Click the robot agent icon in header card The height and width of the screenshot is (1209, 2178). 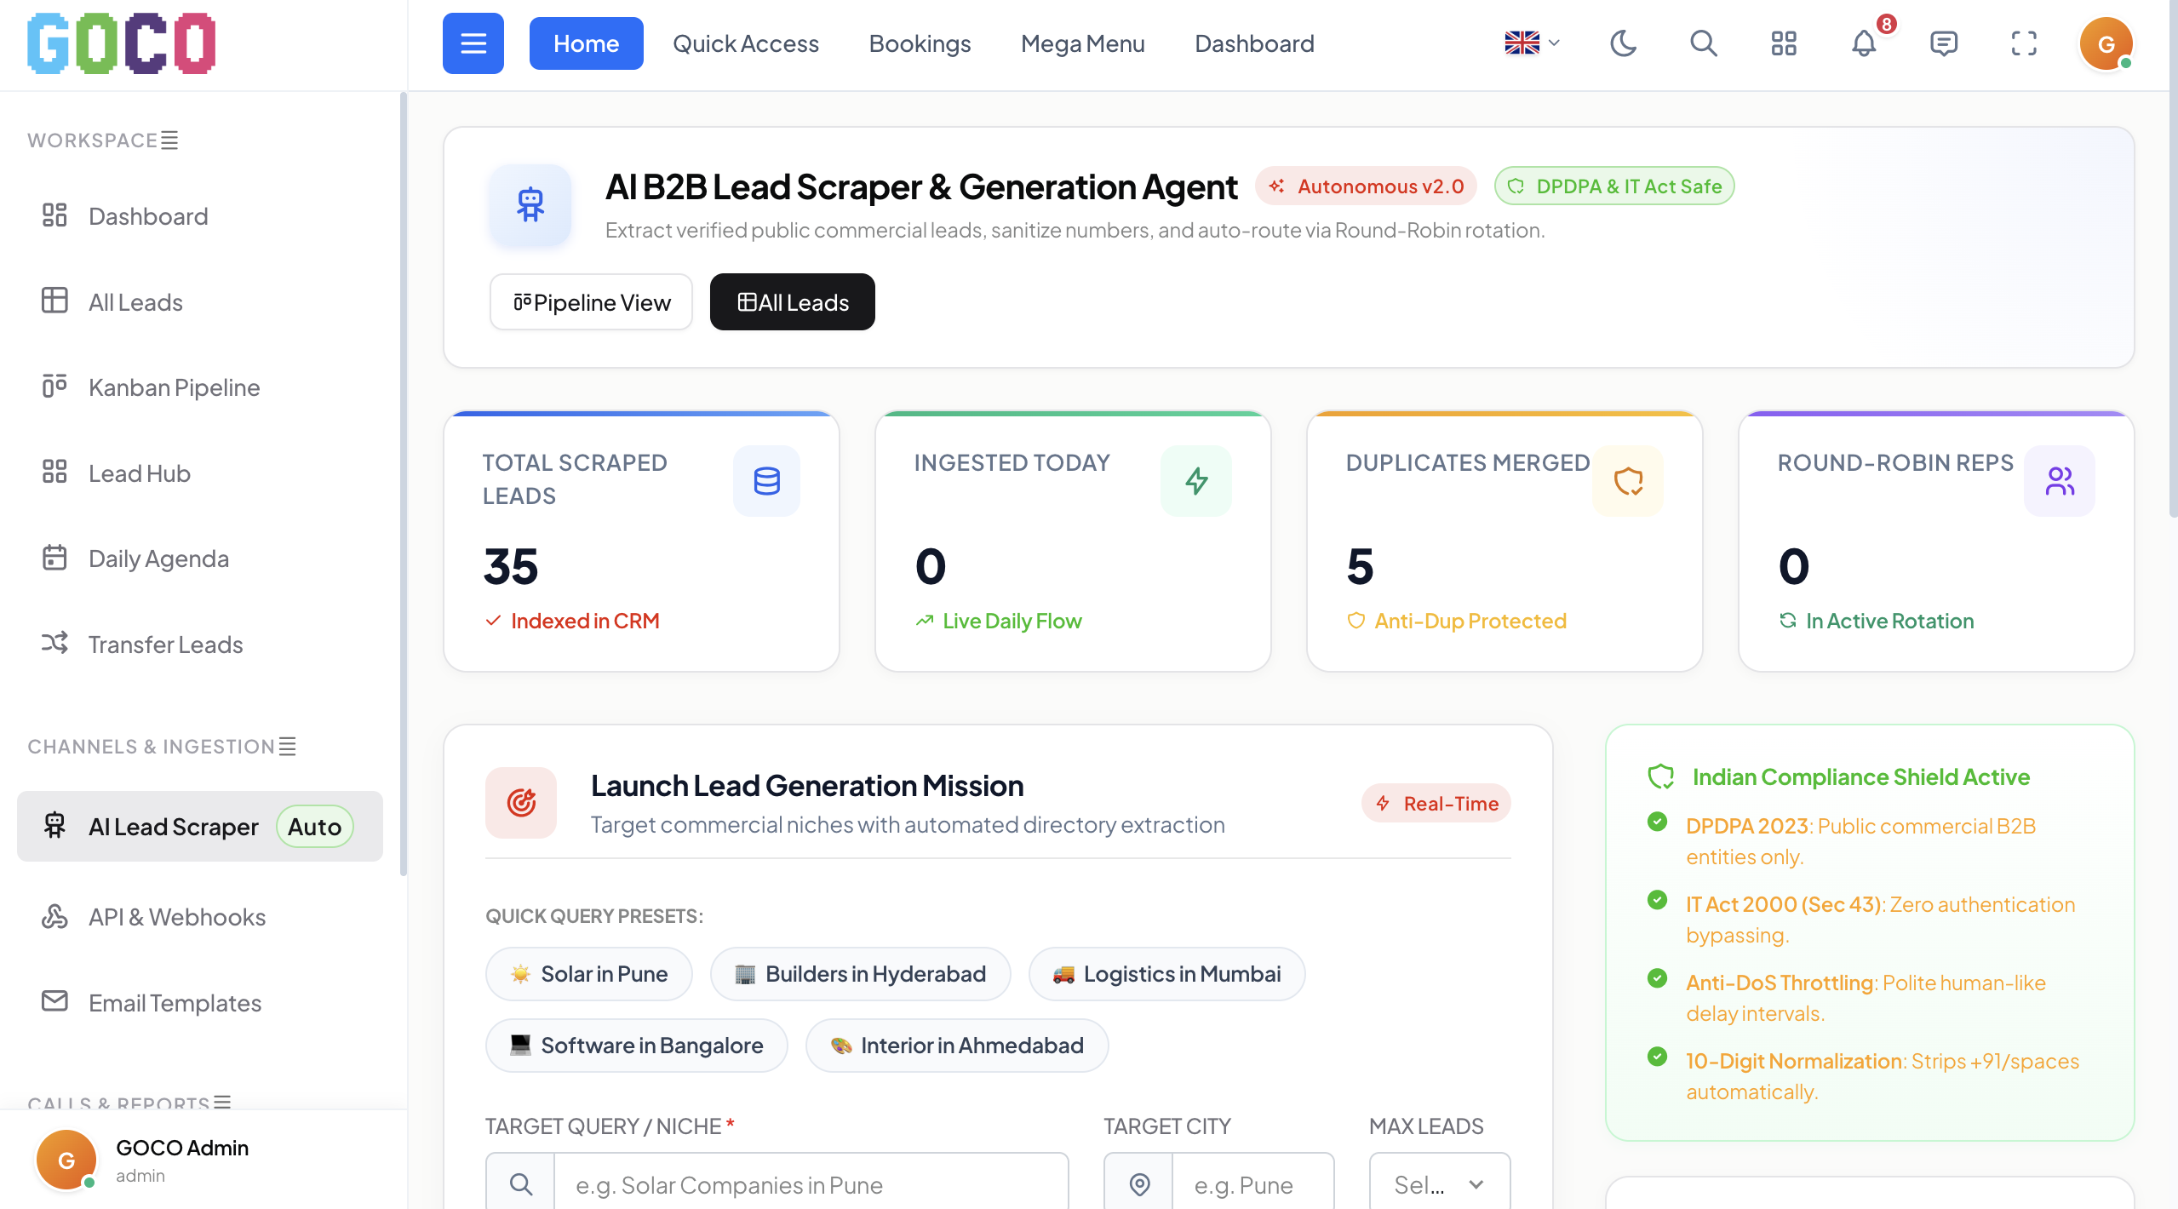tap(530, 206)
